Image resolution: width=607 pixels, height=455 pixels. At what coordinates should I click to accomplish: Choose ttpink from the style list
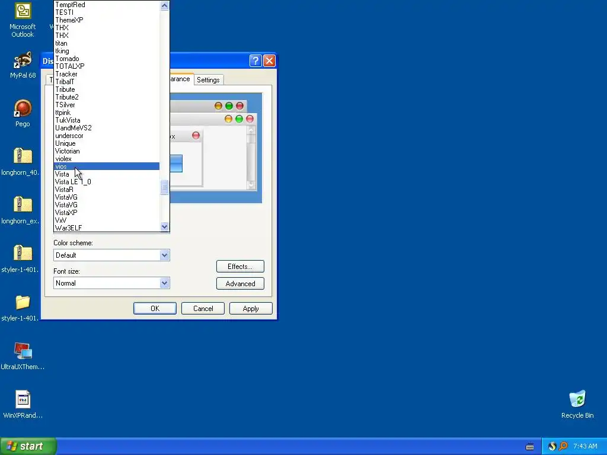[107, 113]
